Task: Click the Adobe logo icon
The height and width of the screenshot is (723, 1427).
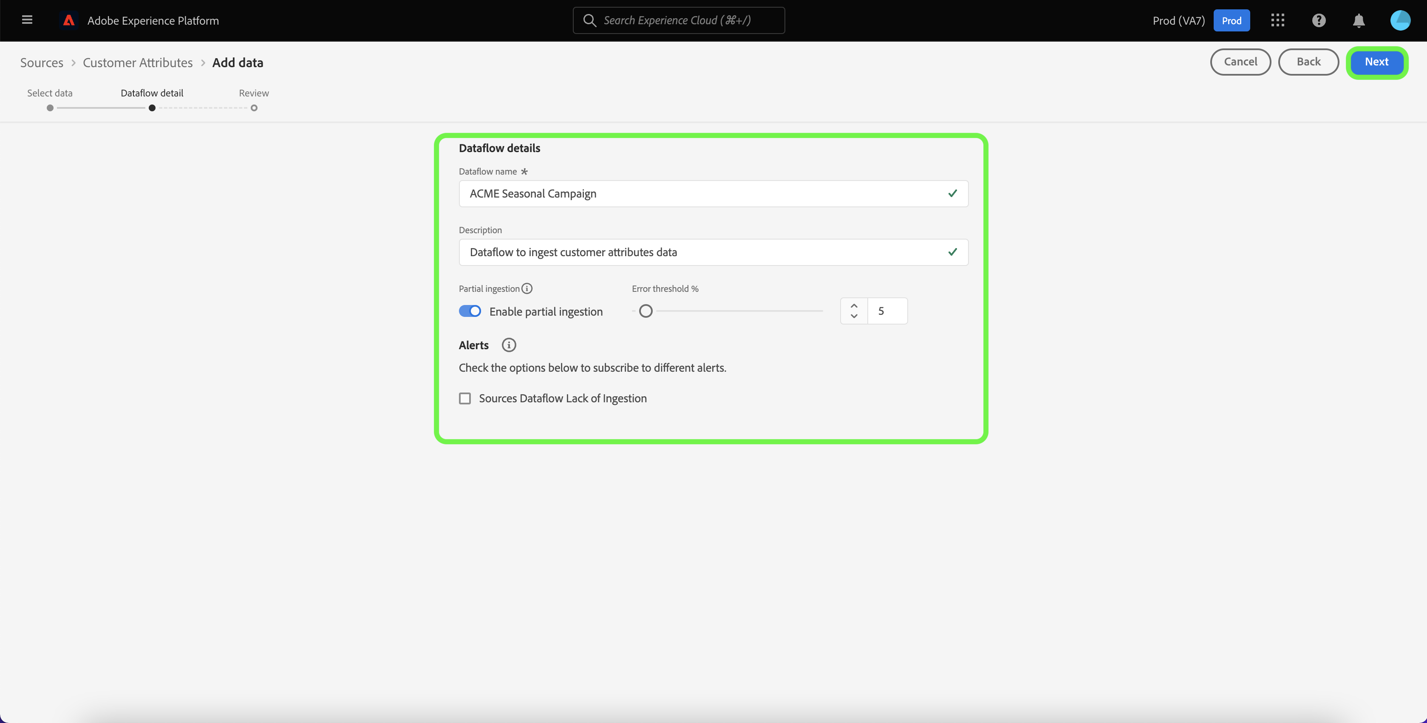Action: tap(69, 20)
